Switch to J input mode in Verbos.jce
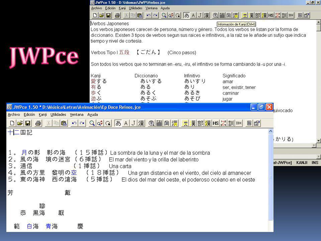 tap(200, 15)
